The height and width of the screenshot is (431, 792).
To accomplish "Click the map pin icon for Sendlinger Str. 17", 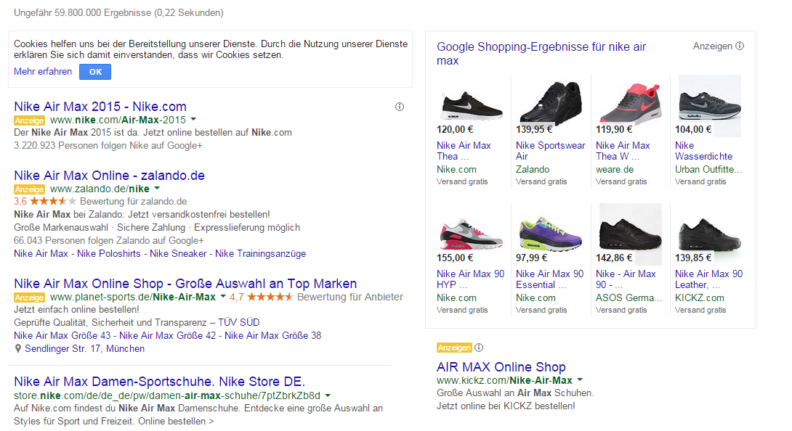I will click(x=18, y=349).
